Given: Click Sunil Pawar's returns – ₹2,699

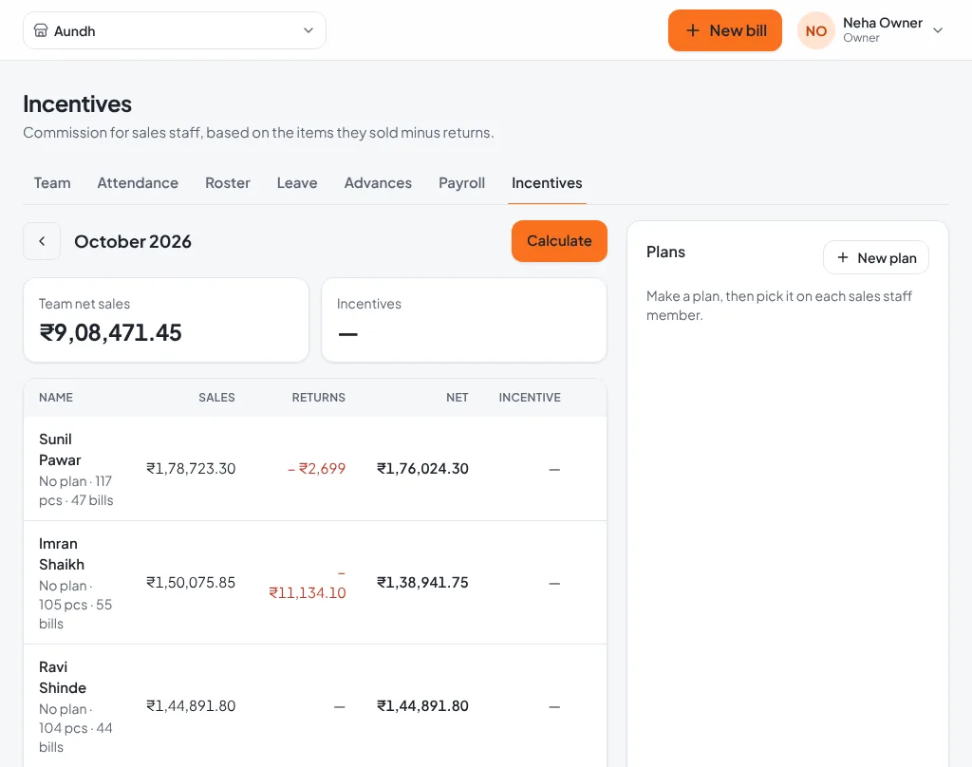Looking at the screenshot, I should (317, 469).
